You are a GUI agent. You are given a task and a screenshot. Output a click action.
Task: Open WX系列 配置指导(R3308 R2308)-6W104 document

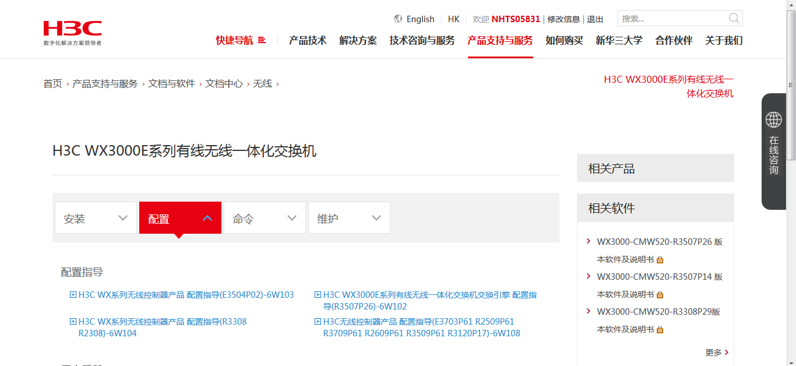163,328
